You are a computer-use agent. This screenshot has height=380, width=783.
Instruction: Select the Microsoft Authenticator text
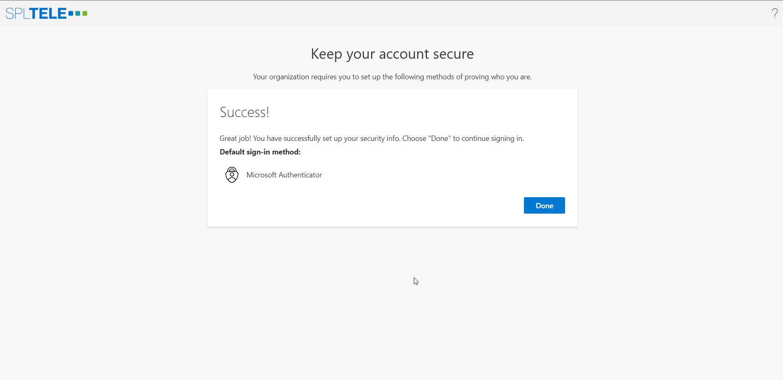(x=284, y=175)
